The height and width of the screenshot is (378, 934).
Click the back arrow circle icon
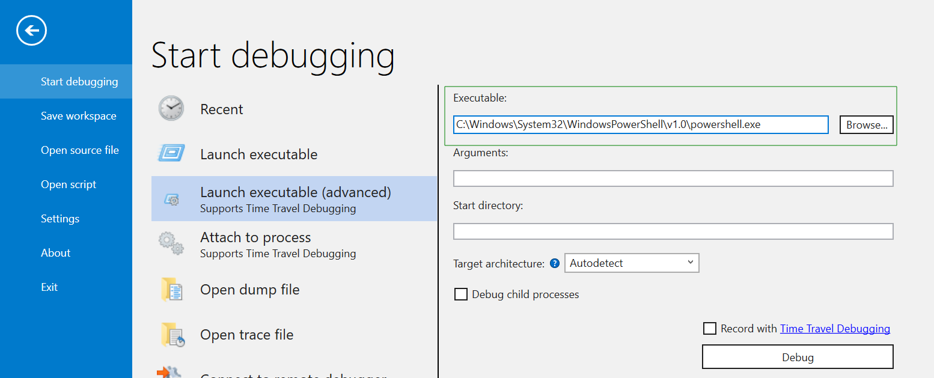(31, 30)
